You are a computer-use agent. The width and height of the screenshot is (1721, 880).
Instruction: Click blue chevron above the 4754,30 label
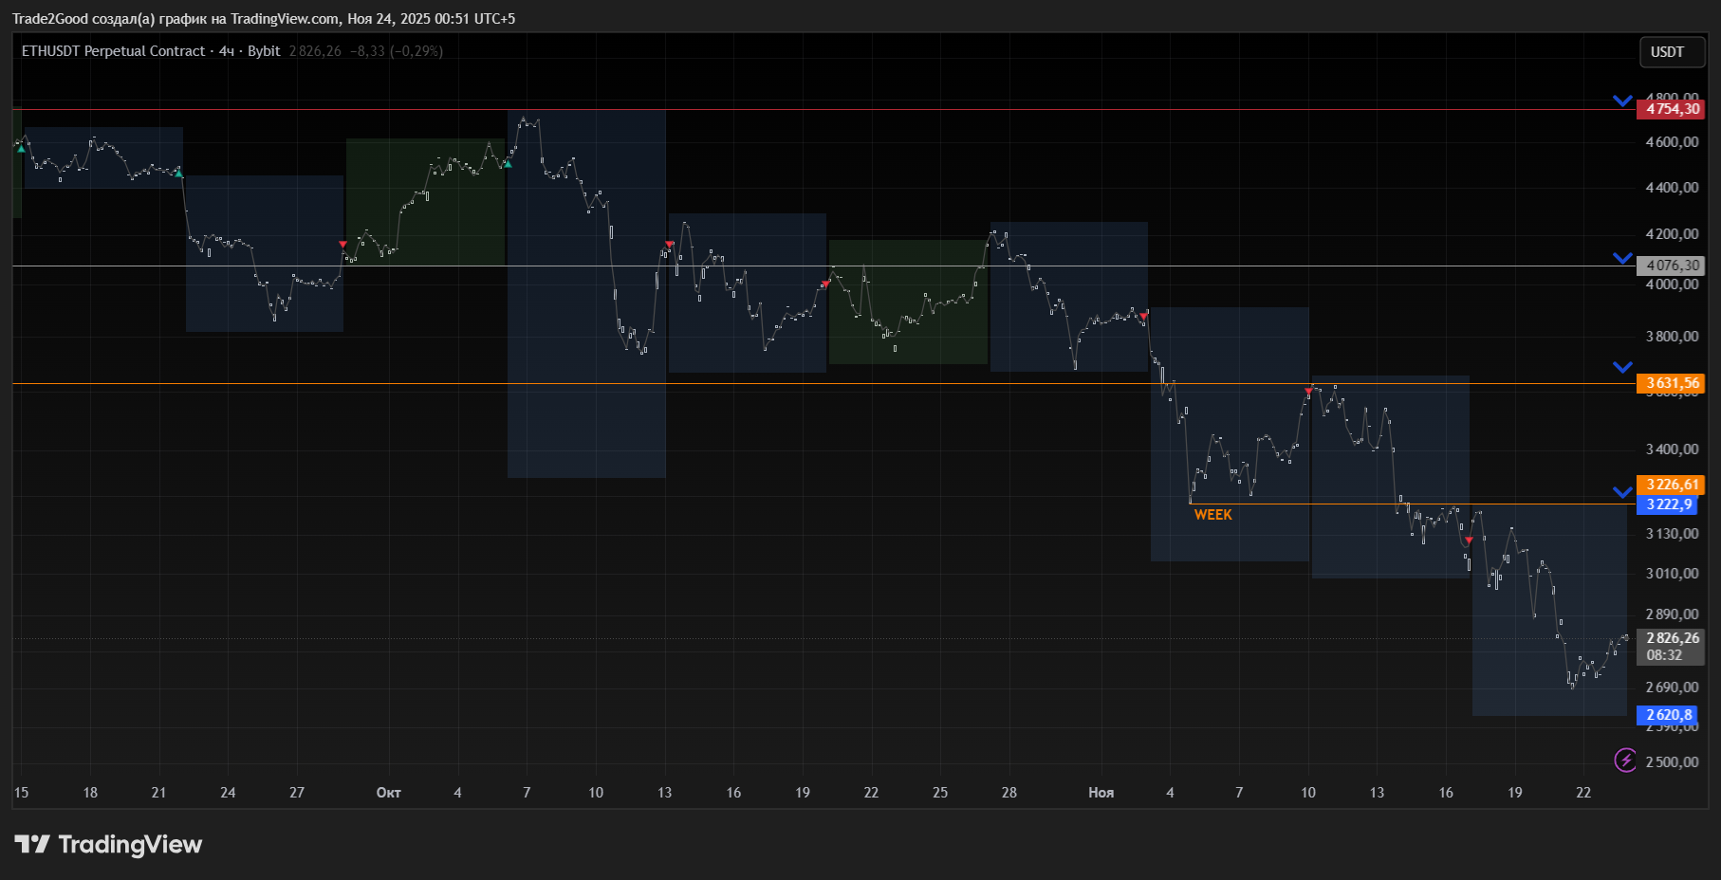[x=1622, y=101]
